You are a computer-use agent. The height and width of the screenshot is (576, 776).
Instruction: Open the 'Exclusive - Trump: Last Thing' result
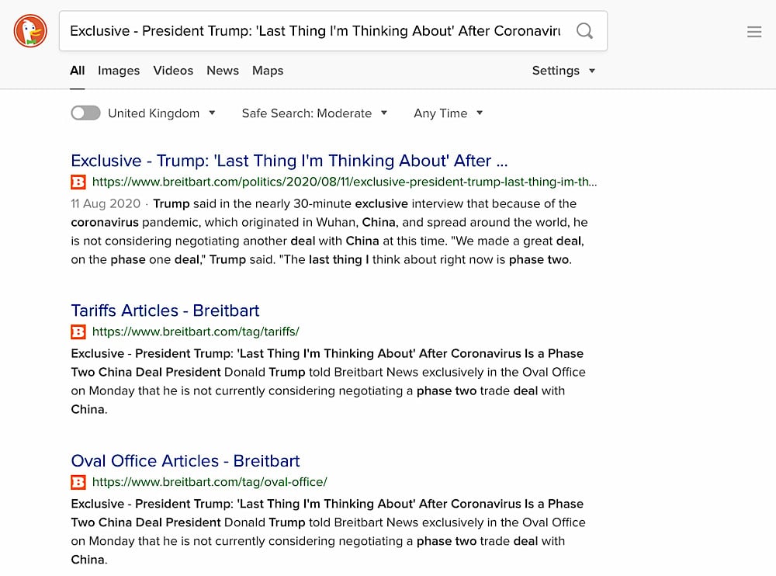(x=289, y=161)
